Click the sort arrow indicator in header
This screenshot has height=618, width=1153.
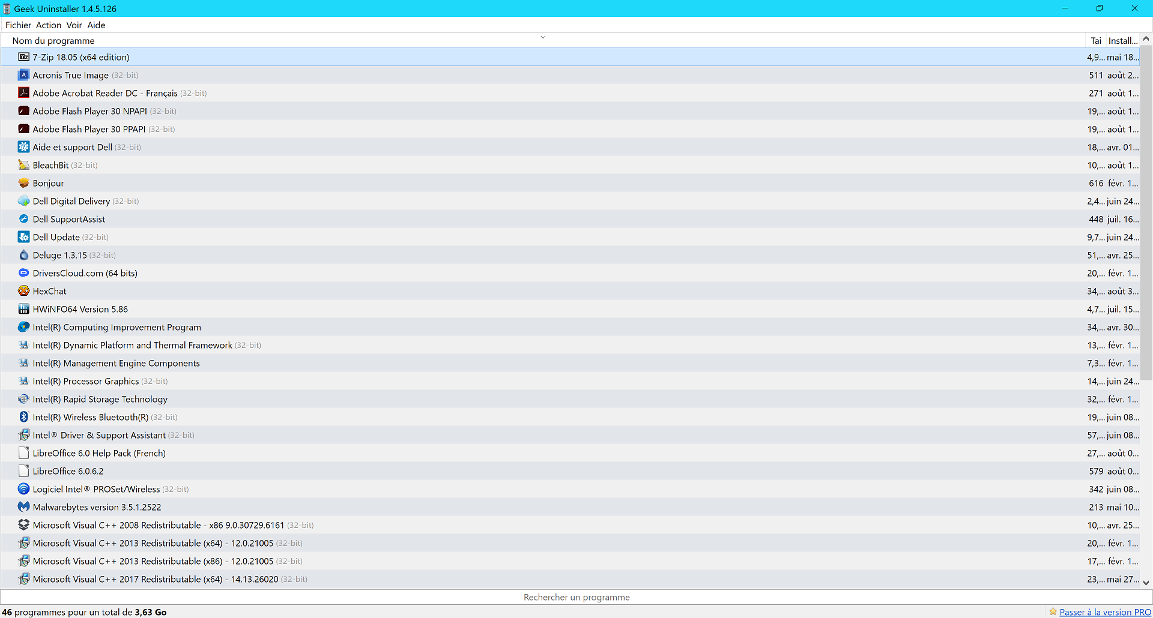tap(543, 37)
